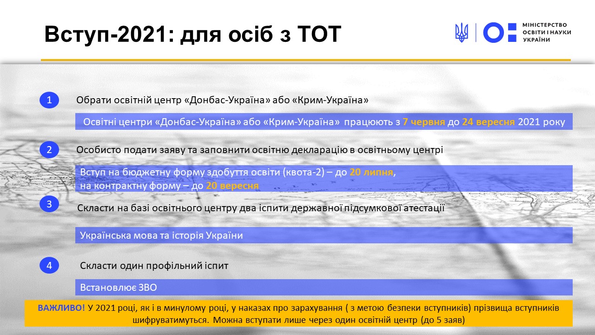Viewport: 595px width, 335px height.
Task: Click the highlighted date '20 липня'
Action: [372, 173]
